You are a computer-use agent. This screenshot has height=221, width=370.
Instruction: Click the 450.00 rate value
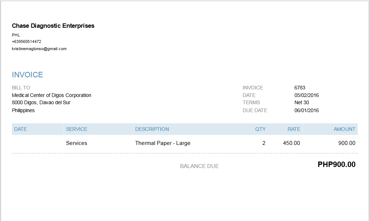(291, 143)
